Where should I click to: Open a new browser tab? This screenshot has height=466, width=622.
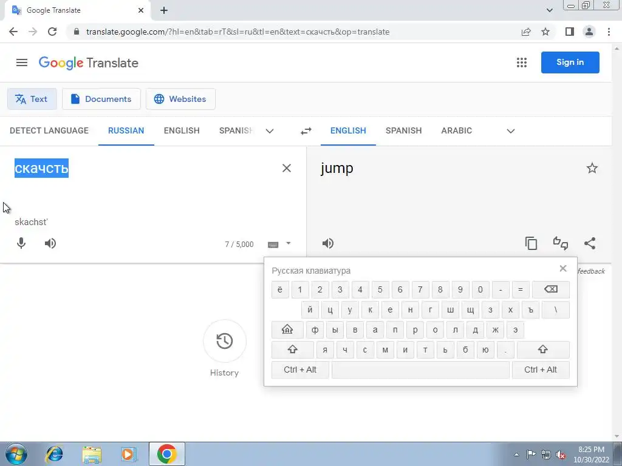(164, 10)
